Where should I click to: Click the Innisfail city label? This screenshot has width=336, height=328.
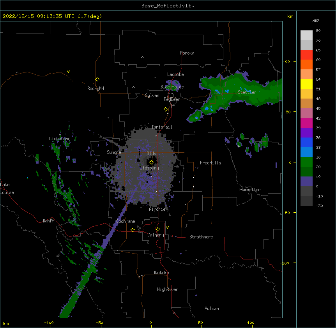162,127
